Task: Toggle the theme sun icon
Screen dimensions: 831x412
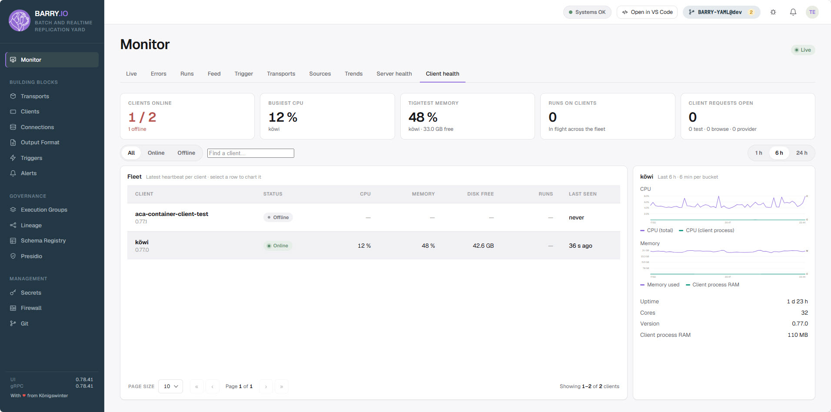Action: pos(773,12)
